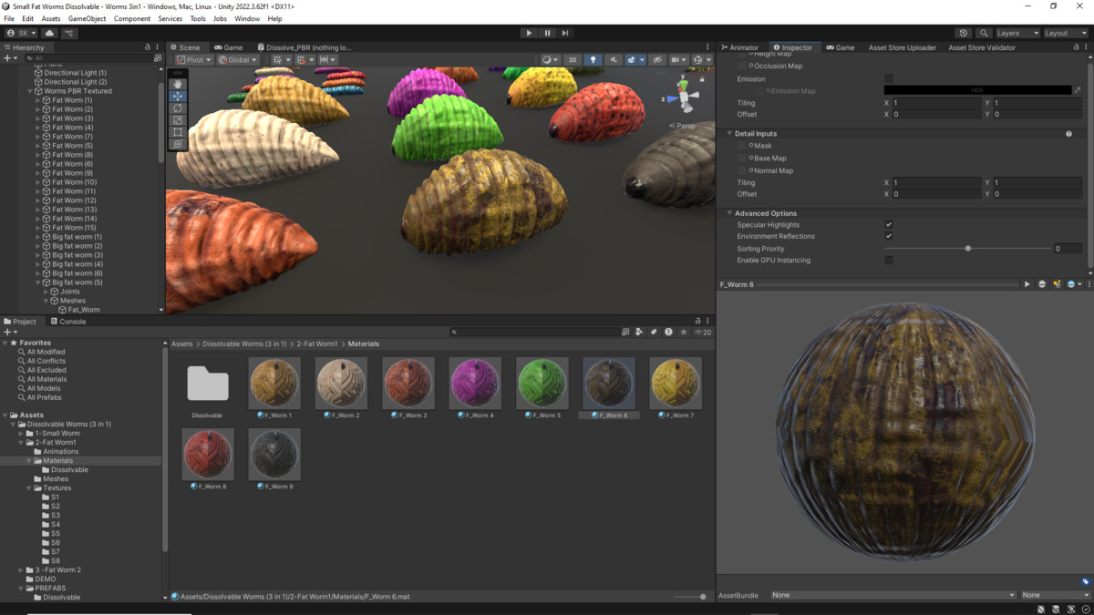Enable GPU Instancing checkbox
The height and width of the screenshot is (615, 1094).
(x=889, y=261)
